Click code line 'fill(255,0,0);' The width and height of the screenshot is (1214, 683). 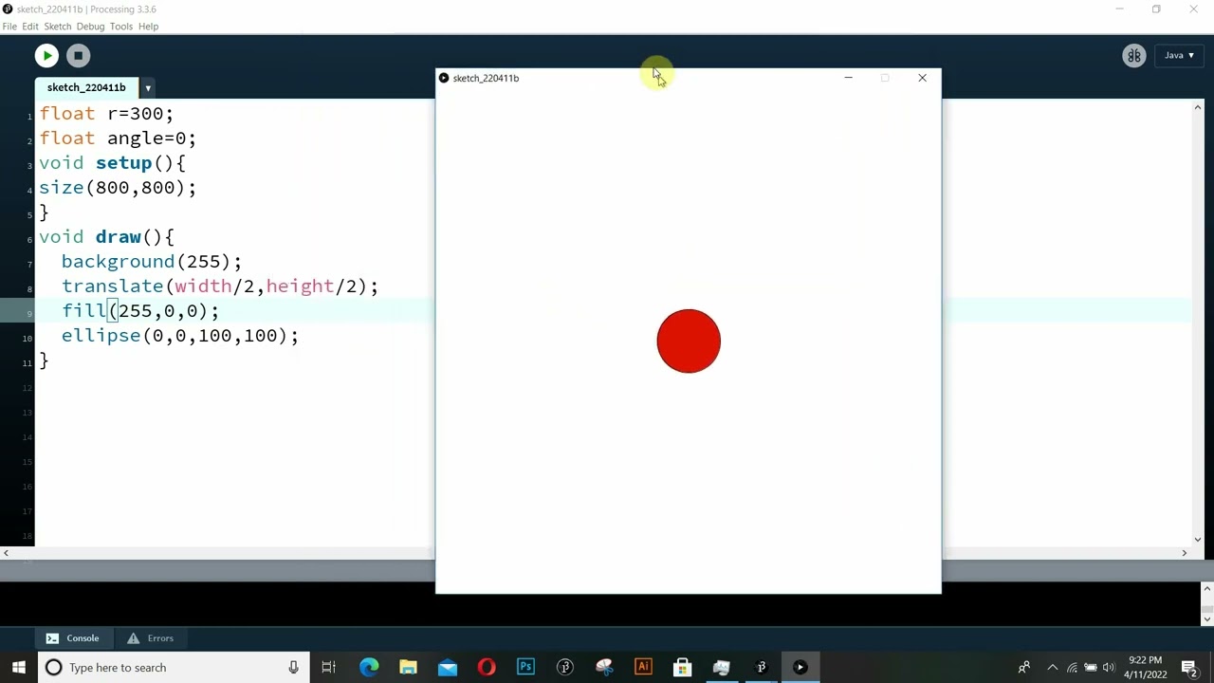[x=140, y=311]
